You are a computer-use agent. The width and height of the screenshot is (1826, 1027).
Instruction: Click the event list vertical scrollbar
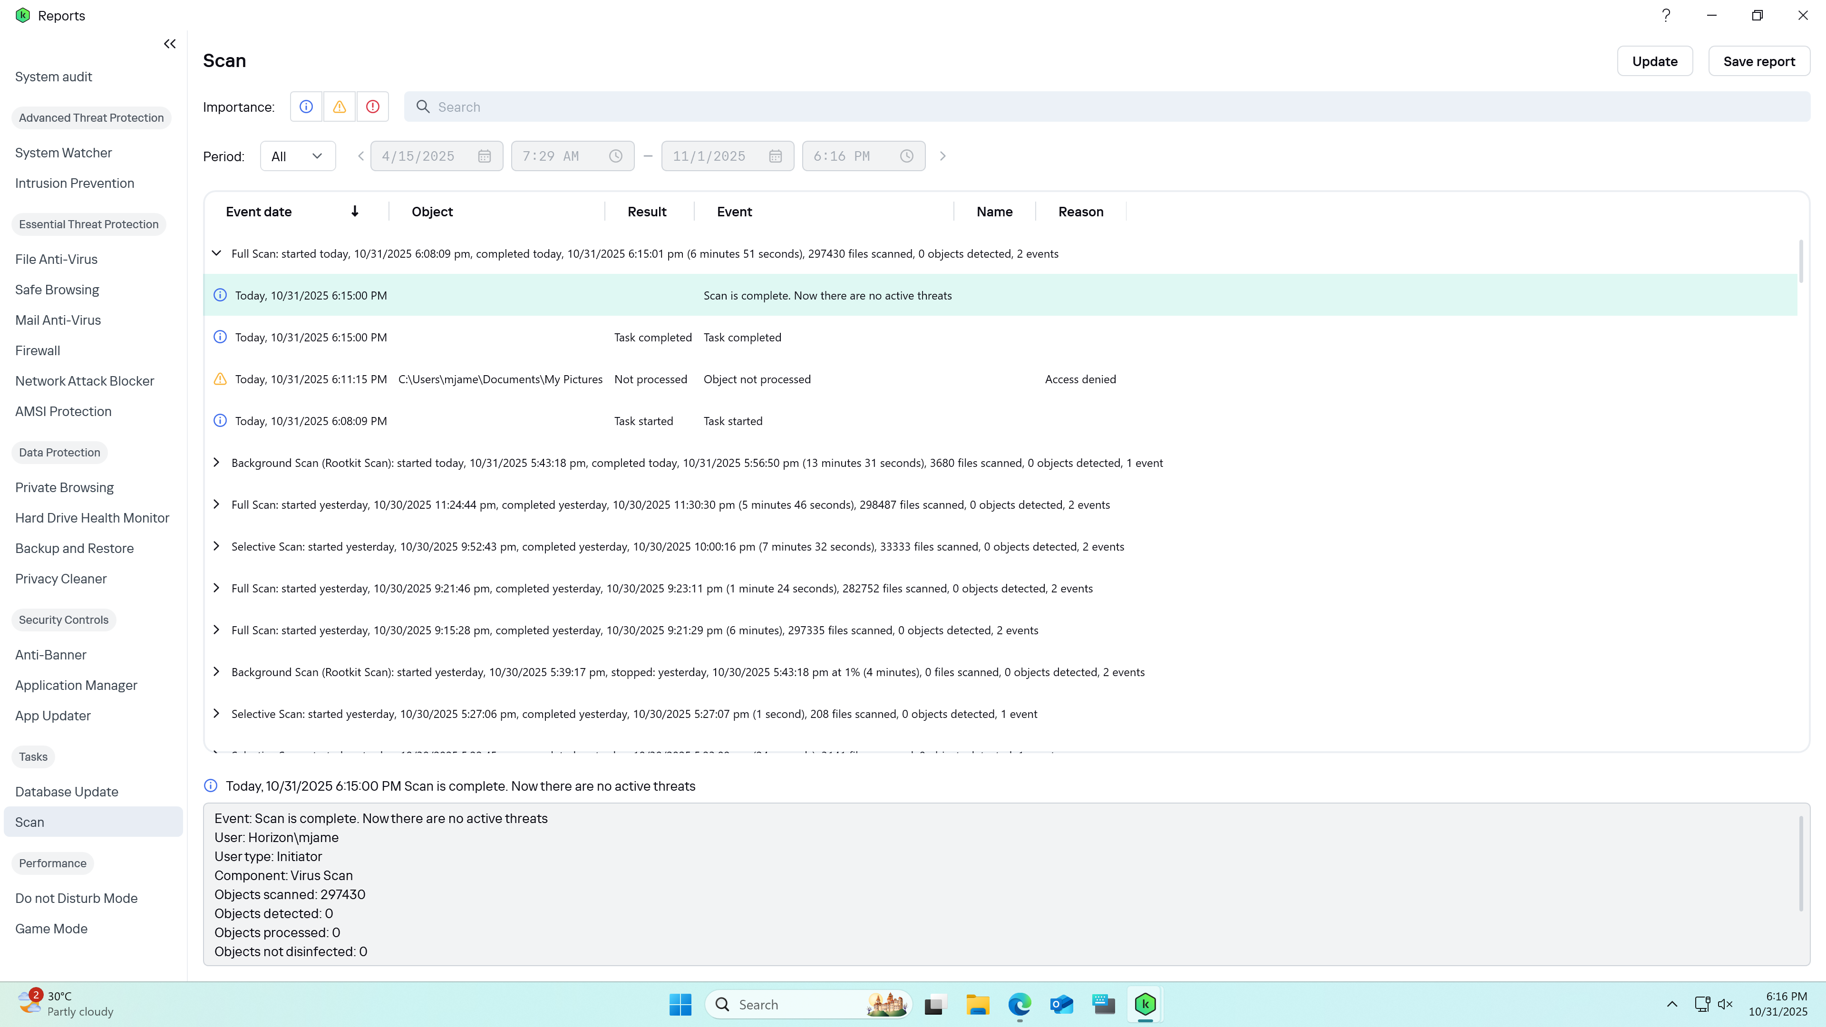click(1801, 261)
